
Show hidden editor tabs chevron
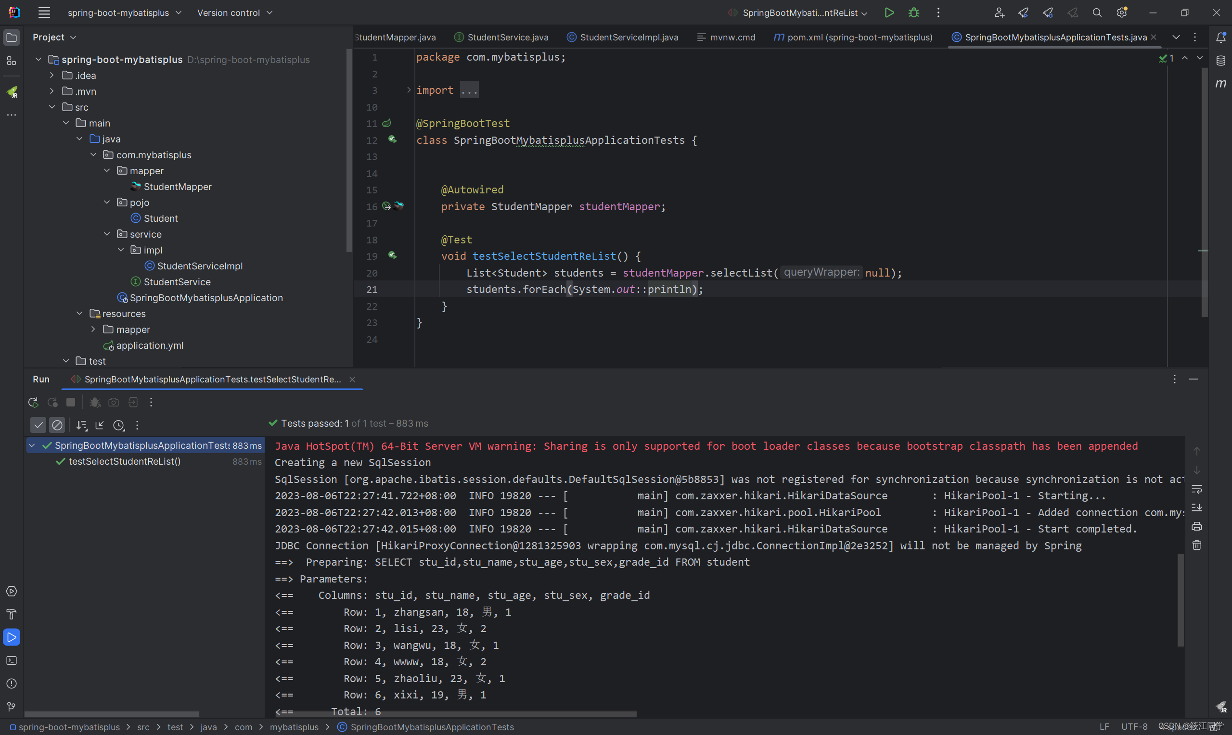pyautogui.click(x=1176, y=37)
